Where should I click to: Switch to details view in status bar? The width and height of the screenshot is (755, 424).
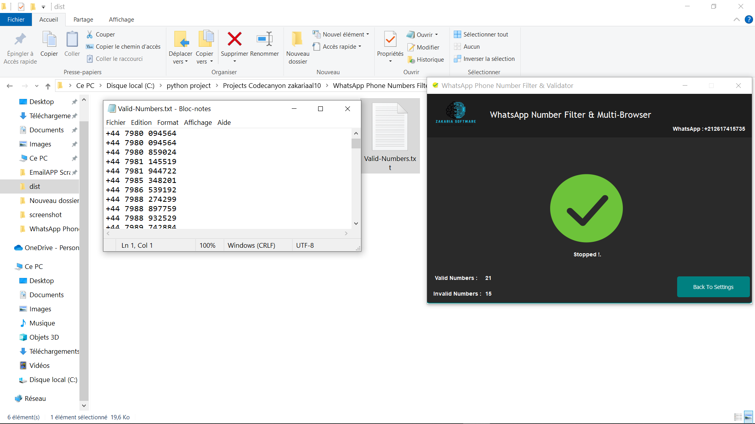[x=738, y=417]
